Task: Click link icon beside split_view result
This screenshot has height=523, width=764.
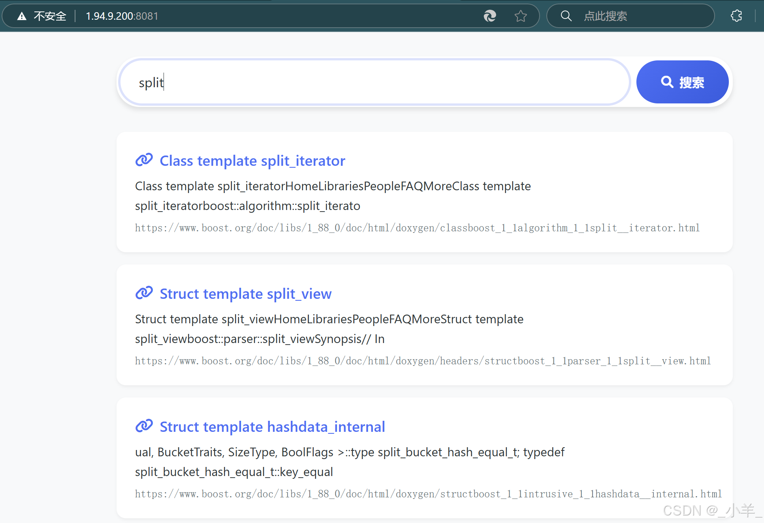Action: tap(144, 293)
